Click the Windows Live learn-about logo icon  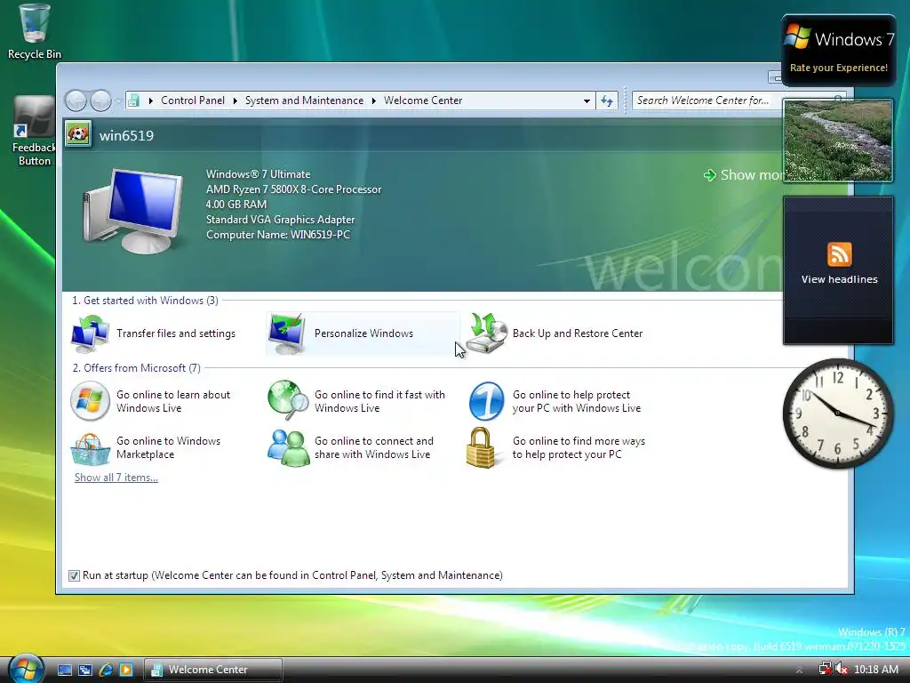[90, 401]
